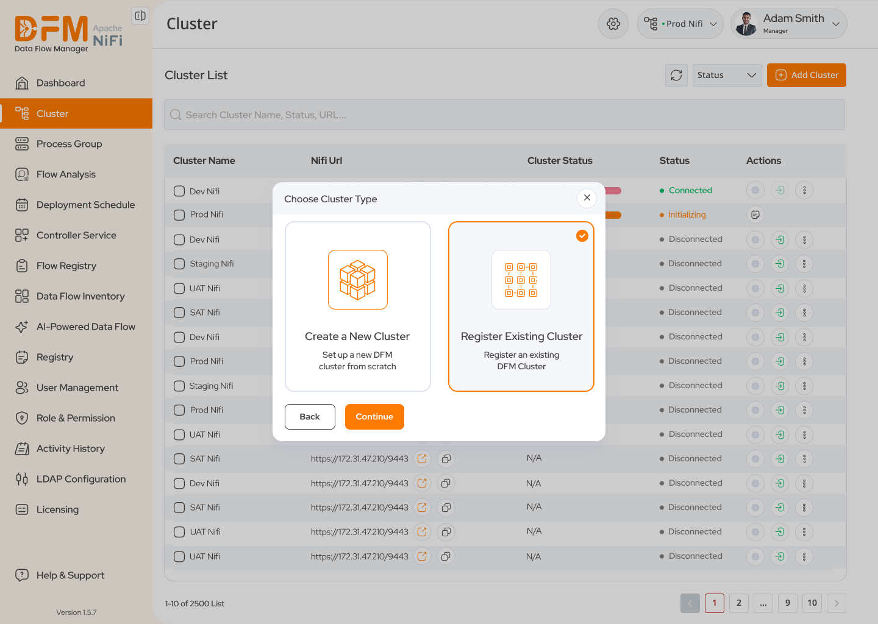Open Controller Service menu item
The width and height of the screenshot is (878, 624).
[76, 235]
